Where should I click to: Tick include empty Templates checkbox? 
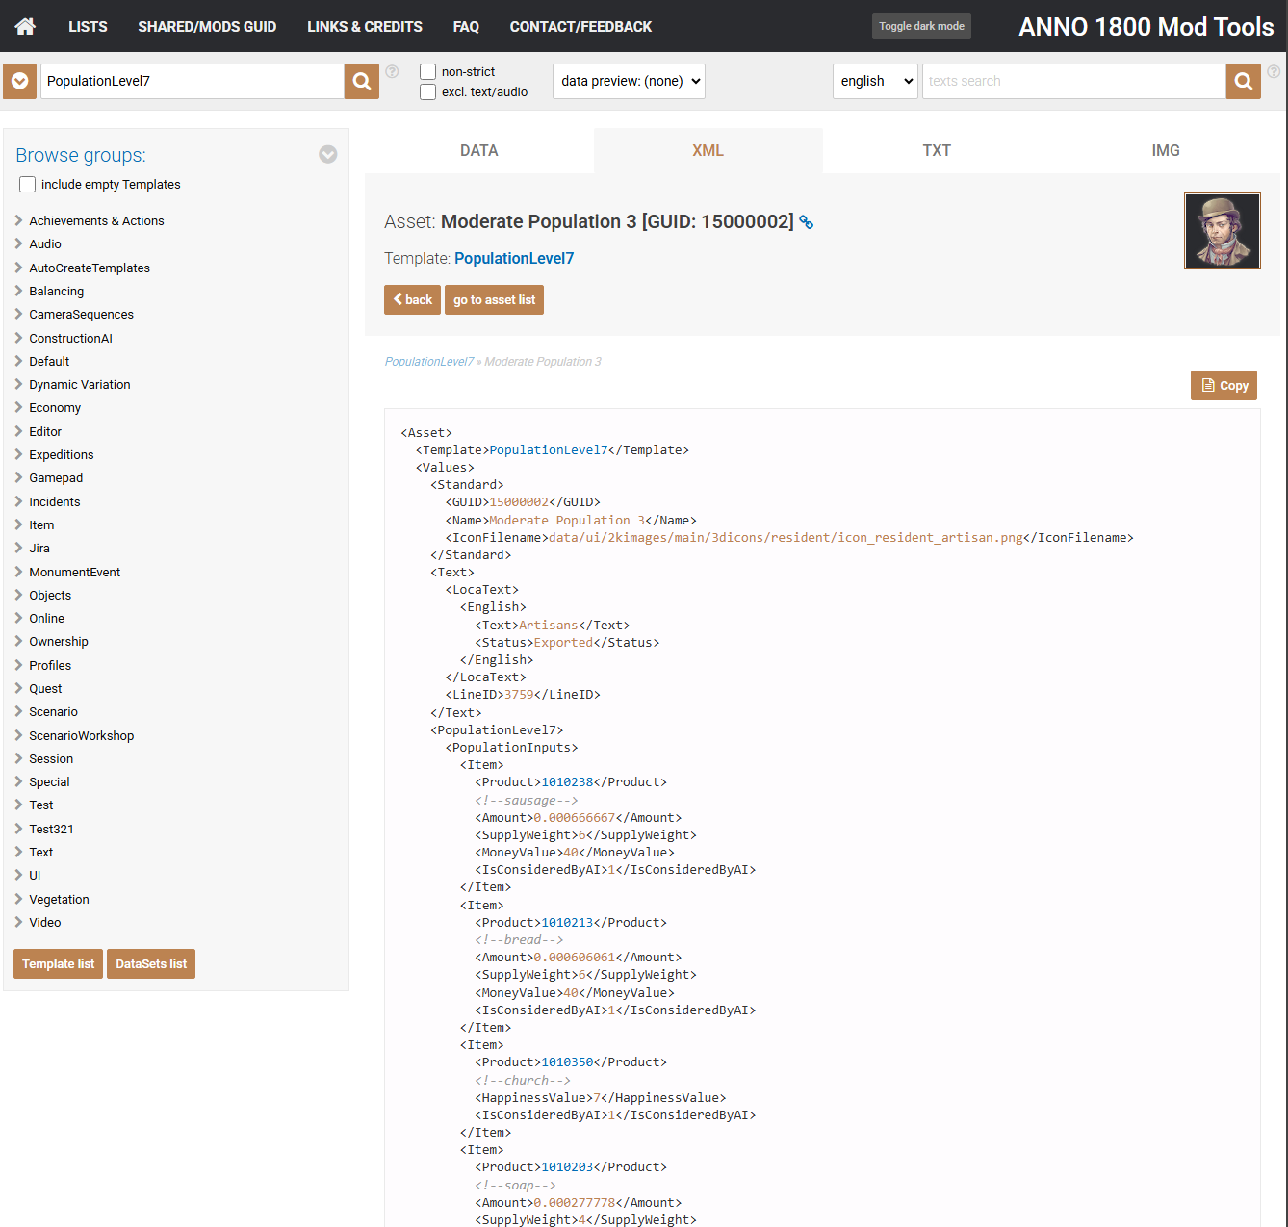click(28, 185)
